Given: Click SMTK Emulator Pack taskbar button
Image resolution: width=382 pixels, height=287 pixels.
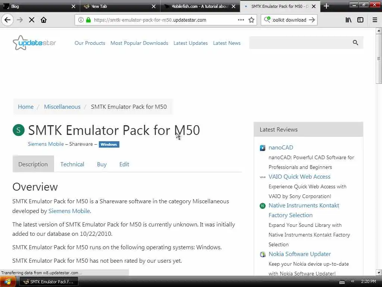Looking at the screenshot, I should [x=49, y=282].
